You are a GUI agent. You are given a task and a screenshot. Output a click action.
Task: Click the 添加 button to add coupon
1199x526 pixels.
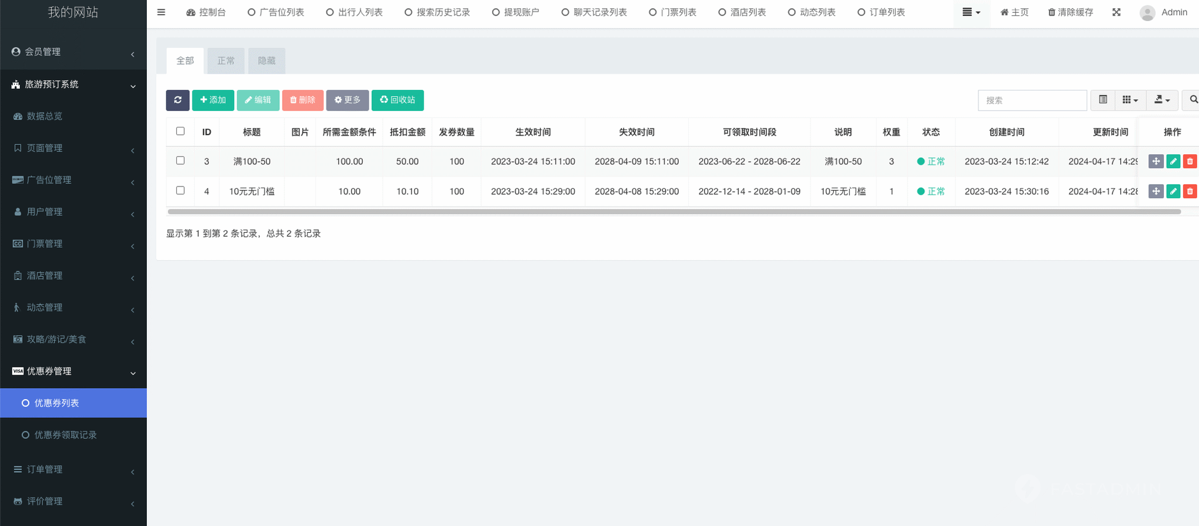(213, 100)
